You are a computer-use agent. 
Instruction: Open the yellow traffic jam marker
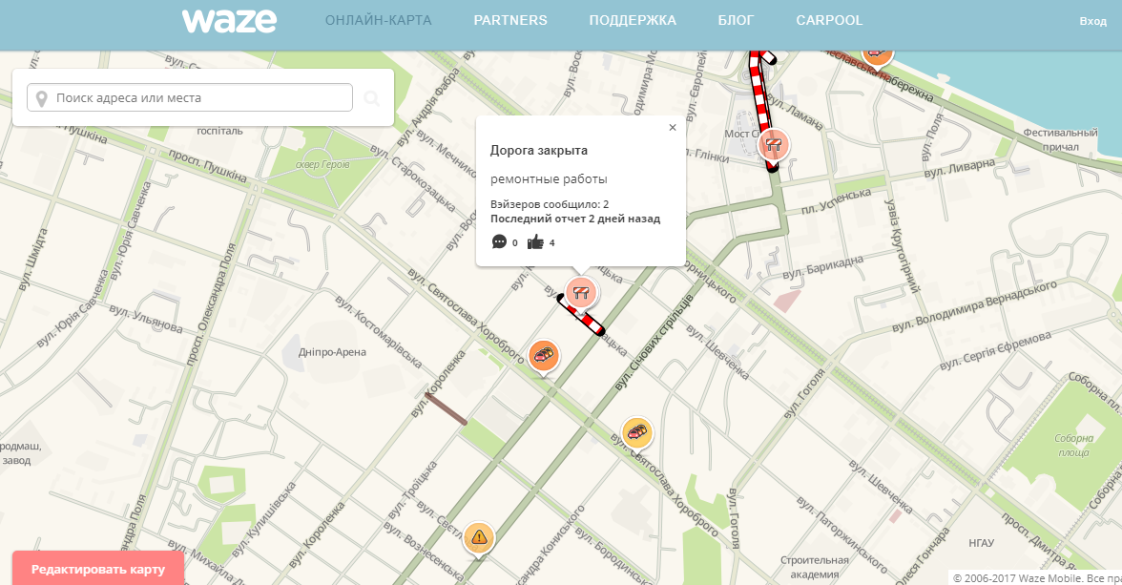point(636,432)
